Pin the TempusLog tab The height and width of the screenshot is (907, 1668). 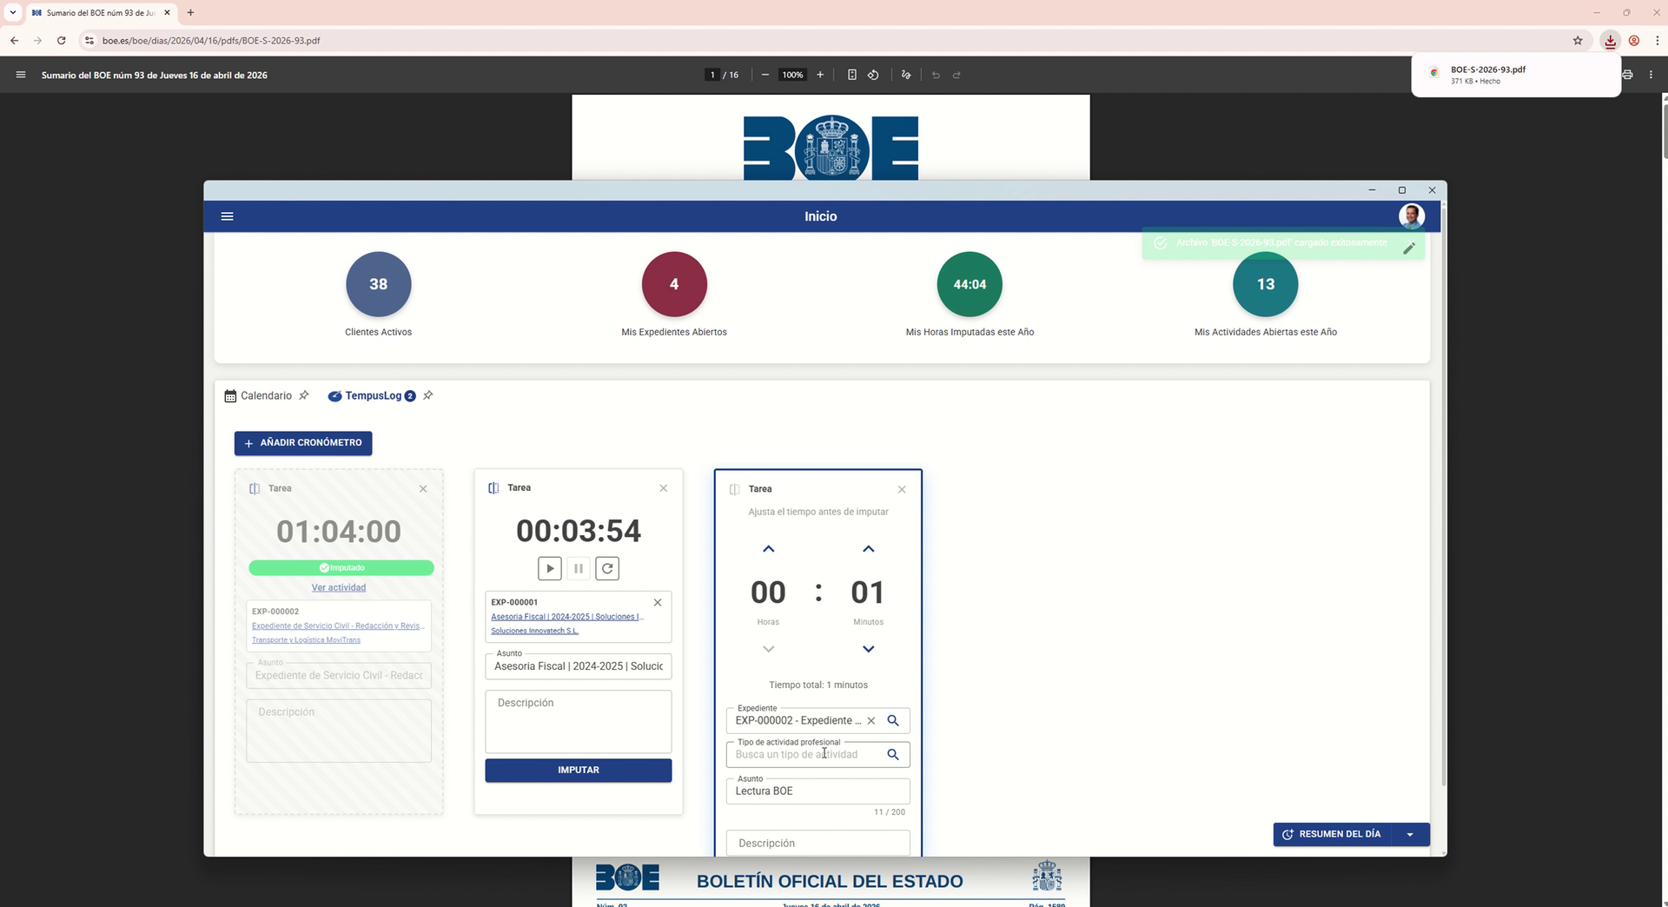click(428, 395)
